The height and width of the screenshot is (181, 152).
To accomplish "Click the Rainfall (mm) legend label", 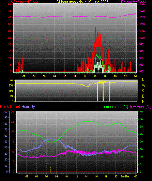I will (x=10, y=107).
